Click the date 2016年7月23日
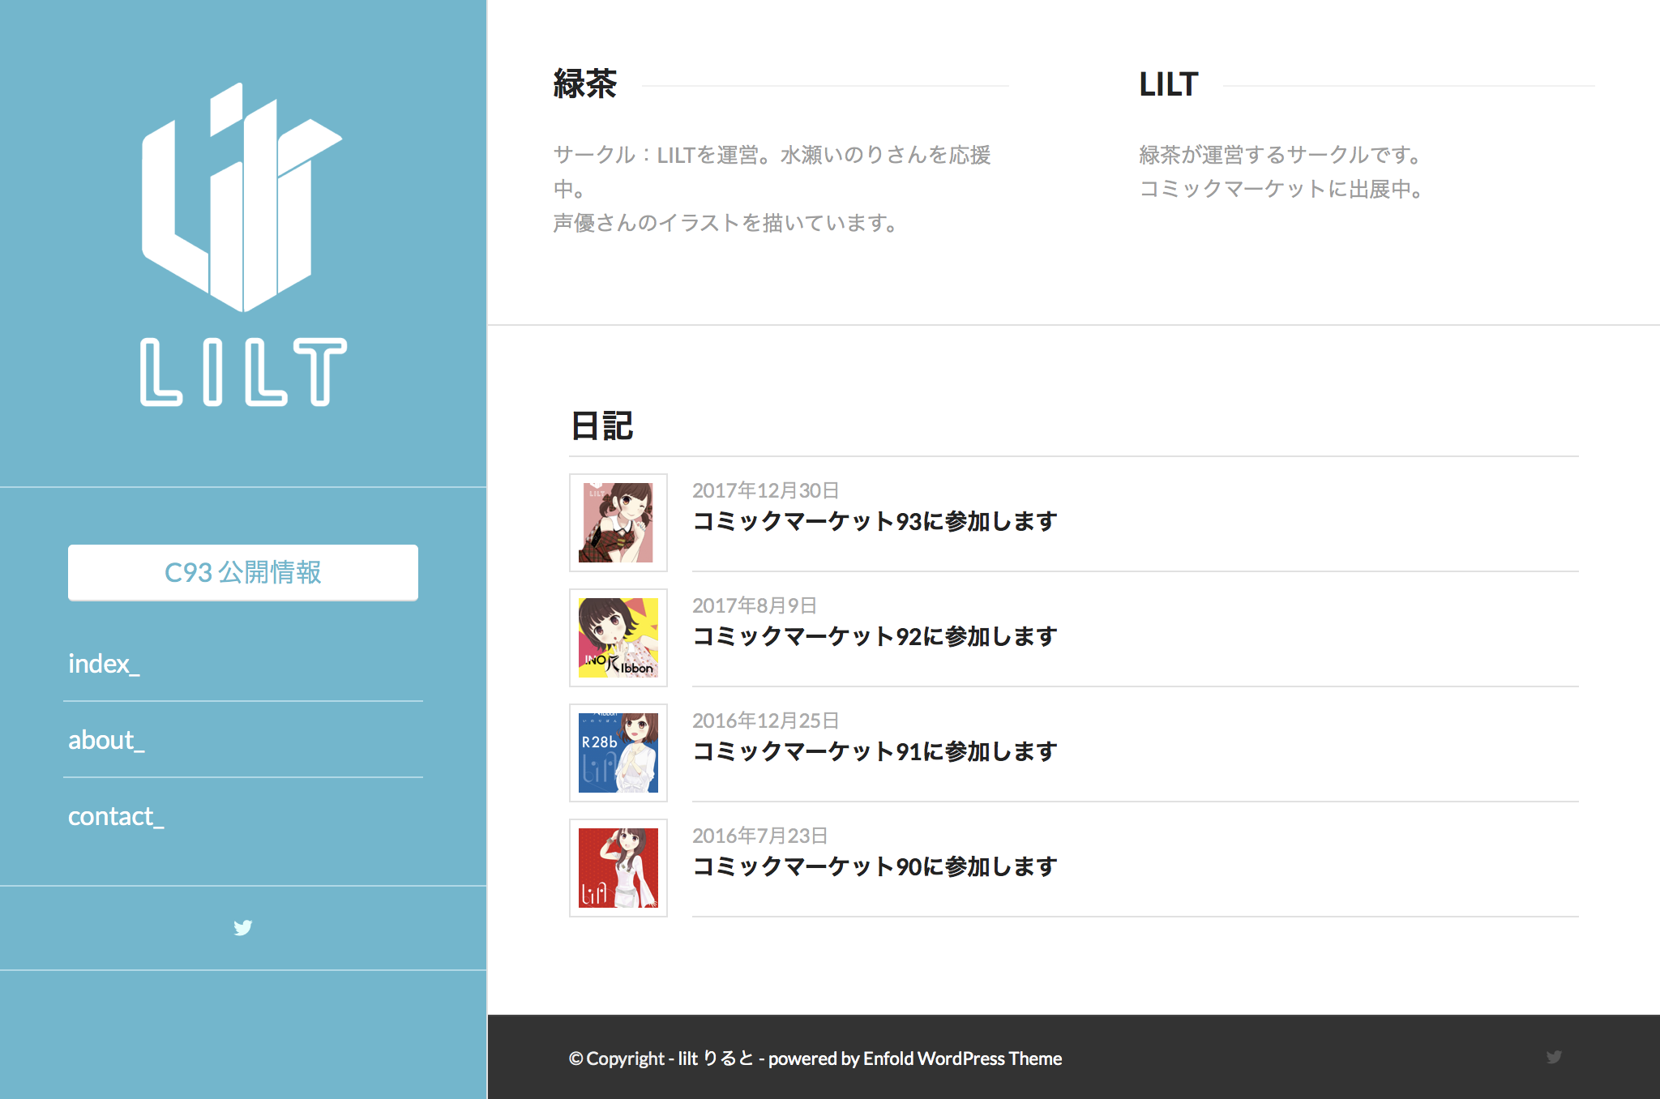 759,836
